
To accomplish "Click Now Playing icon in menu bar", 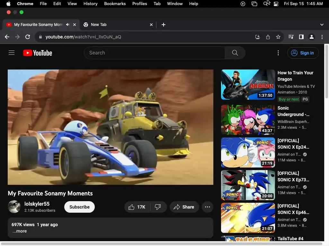I will (x=243, y=4).
